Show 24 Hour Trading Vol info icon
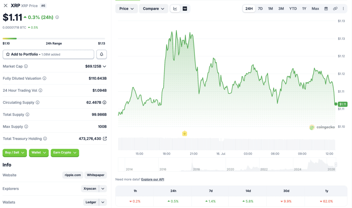 (x=41, y=90)
